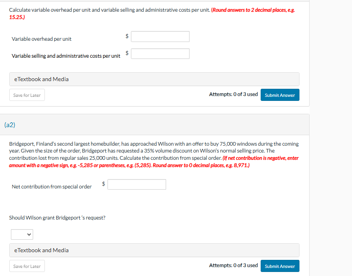Click the Net contribution from special order label
352x276 pixels.
[x=52, y=186]
